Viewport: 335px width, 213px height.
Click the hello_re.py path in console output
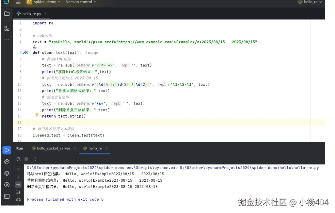tap(249, 168)
